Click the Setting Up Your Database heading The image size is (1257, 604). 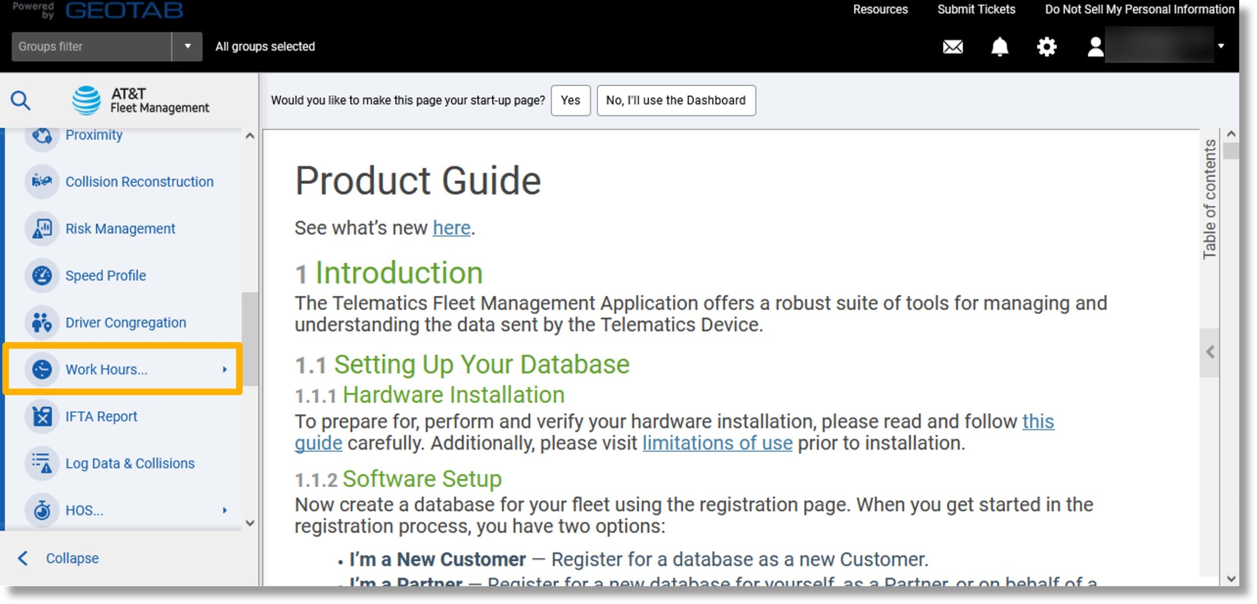click(482, 364)
